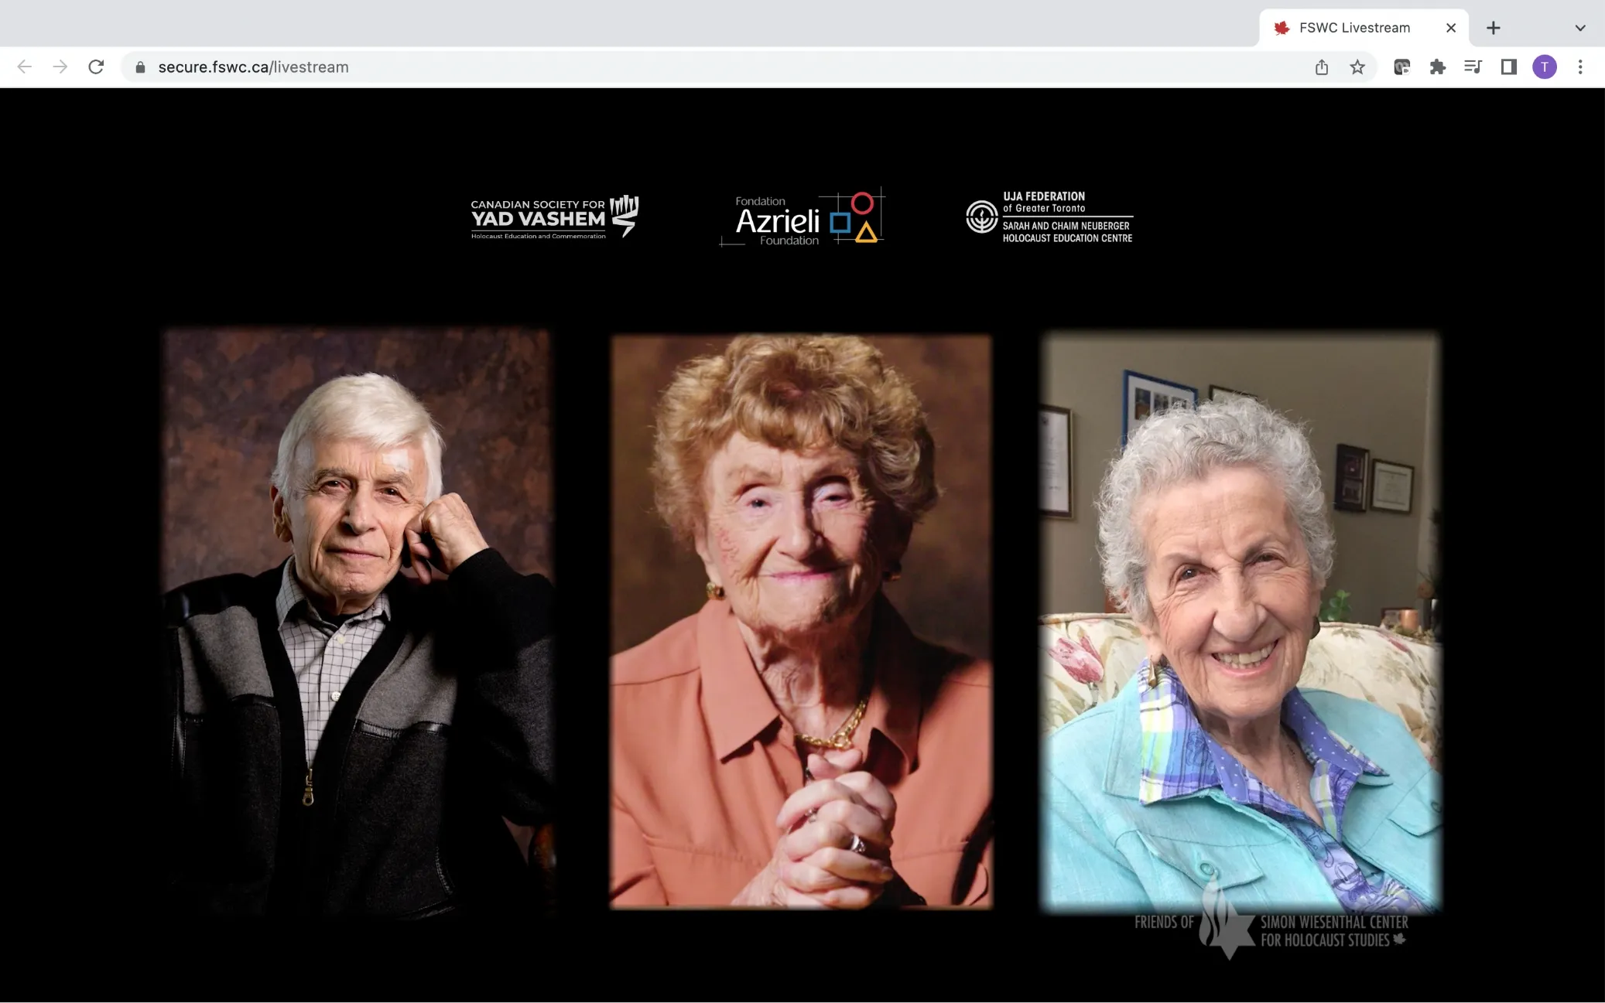Click the Canadian Society for Yad Vashem logo
The image size is (1605, 1003).
(554, 217)
